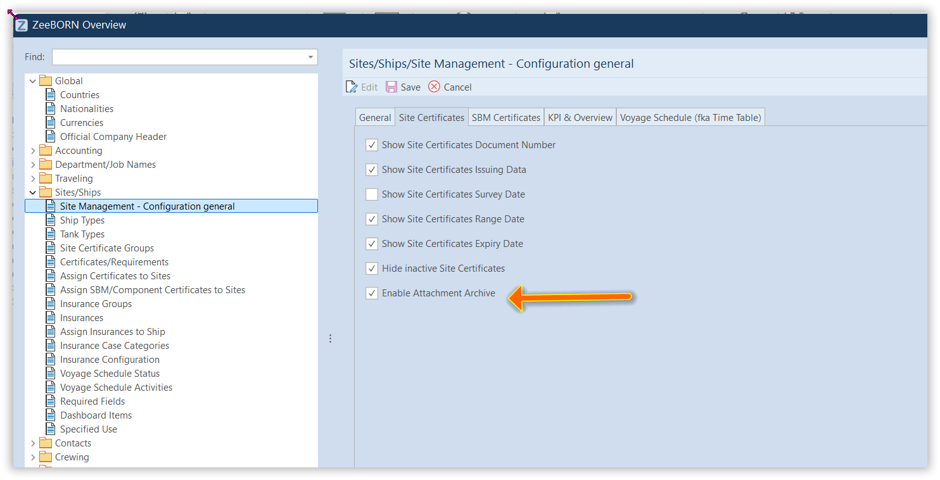This screenshot has height=480, width=940.
Task: Click the Crewing folder icon
Action: (x=45, y=457)
